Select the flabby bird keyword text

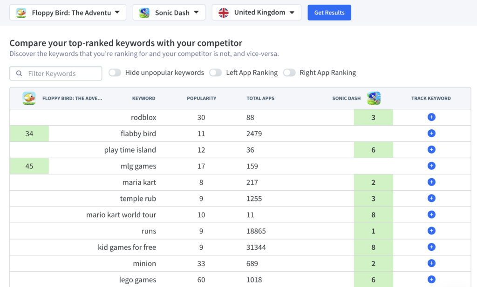point(138,133)
